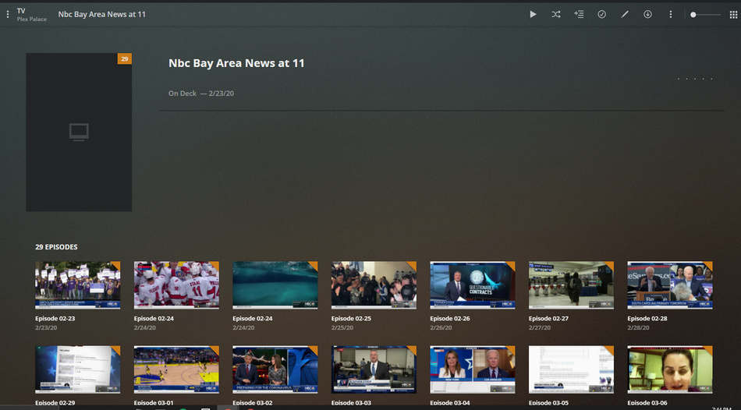The image size is (741, 410).
Task: Open Episode 02-28 thumbnail
Action: coord(670,285)
